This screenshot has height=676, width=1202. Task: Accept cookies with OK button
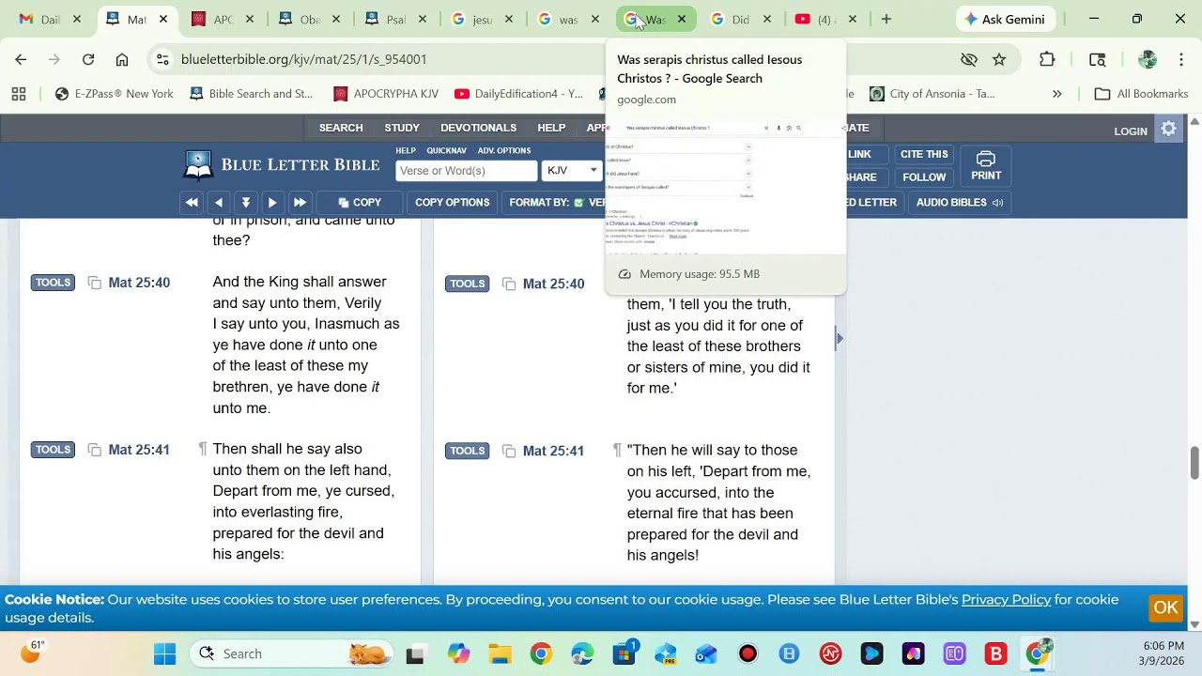tap(1165, 607)
